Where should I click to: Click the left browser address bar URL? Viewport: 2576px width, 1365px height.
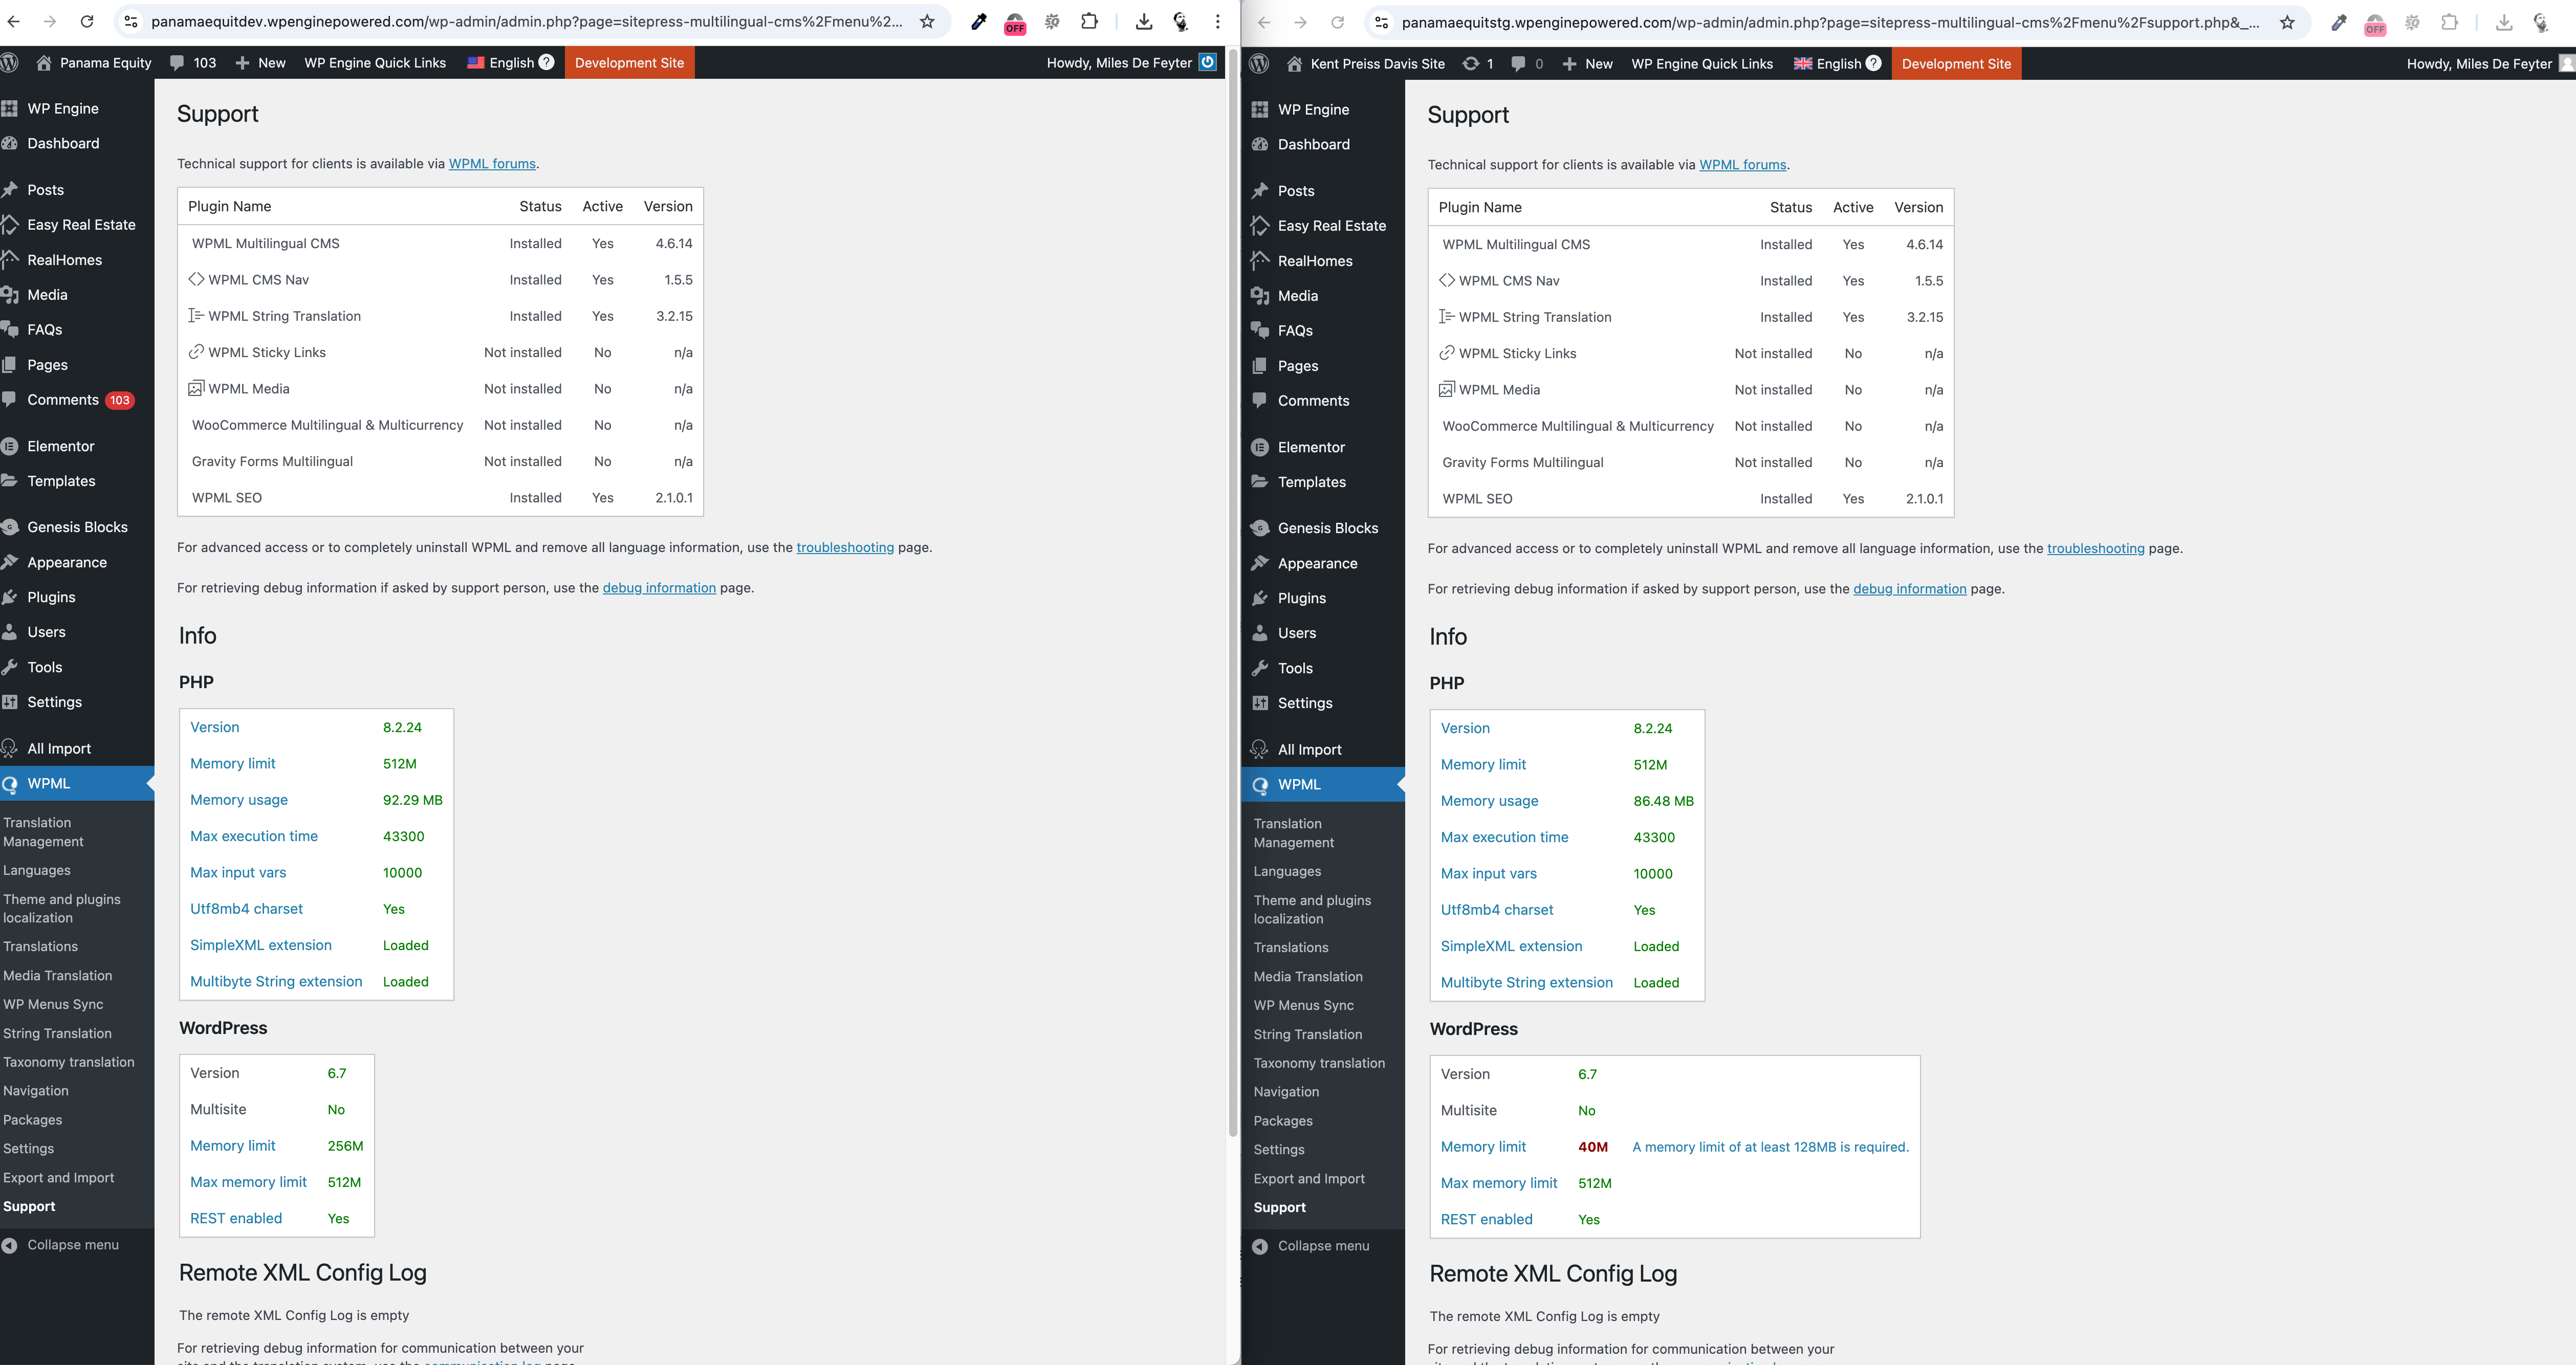click(526, 21)
